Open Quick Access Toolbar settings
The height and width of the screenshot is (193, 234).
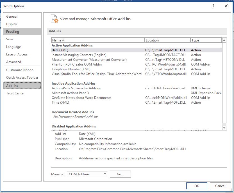[x=22, y=78]
